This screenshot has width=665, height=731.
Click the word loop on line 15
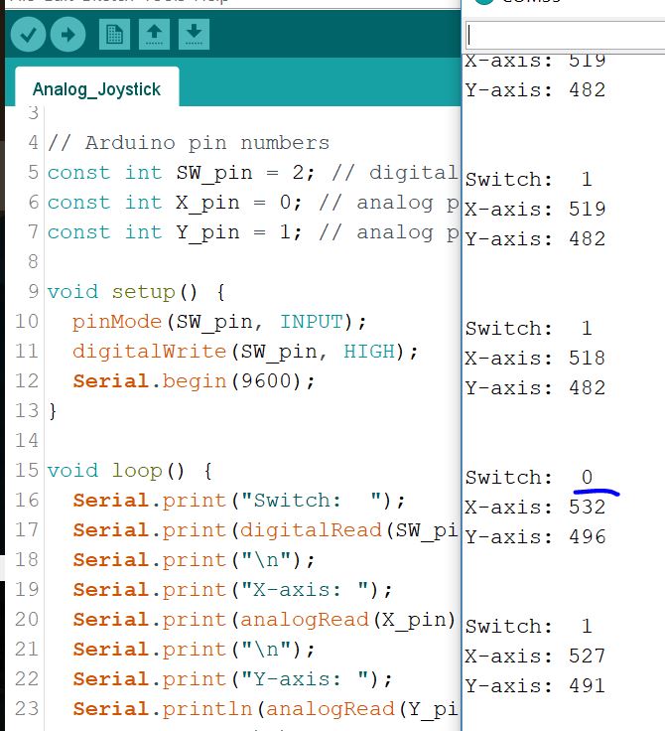coord(137,471)
